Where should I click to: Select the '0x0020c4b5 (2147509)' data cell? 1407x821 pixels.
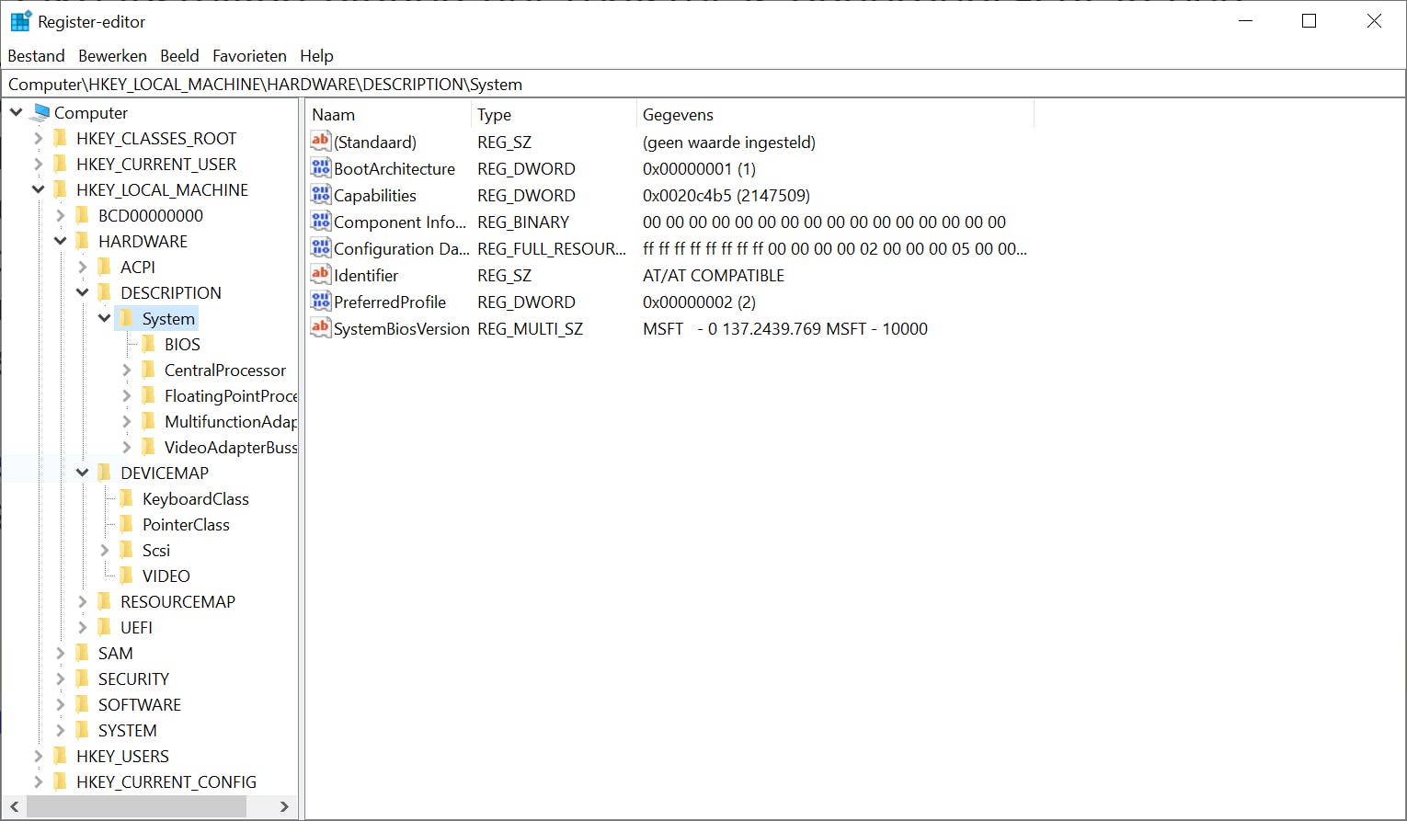click(x=726, y=195)
